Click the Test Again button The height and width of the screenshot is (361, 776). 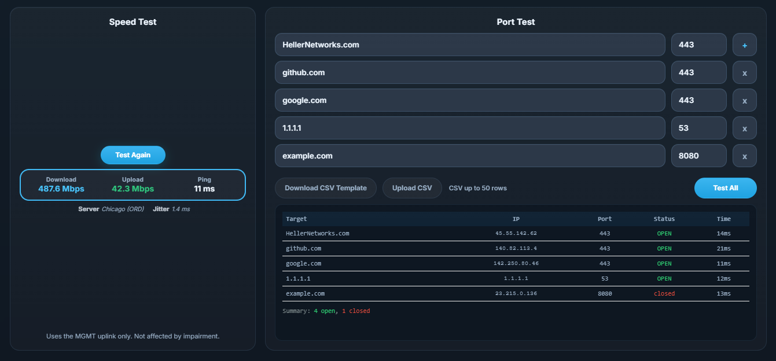tap(133, 155)
